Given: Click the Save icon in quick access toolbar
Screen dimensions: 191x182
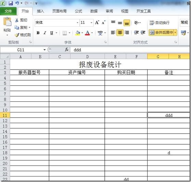Looking at the screenshot, I should point(11,3).
